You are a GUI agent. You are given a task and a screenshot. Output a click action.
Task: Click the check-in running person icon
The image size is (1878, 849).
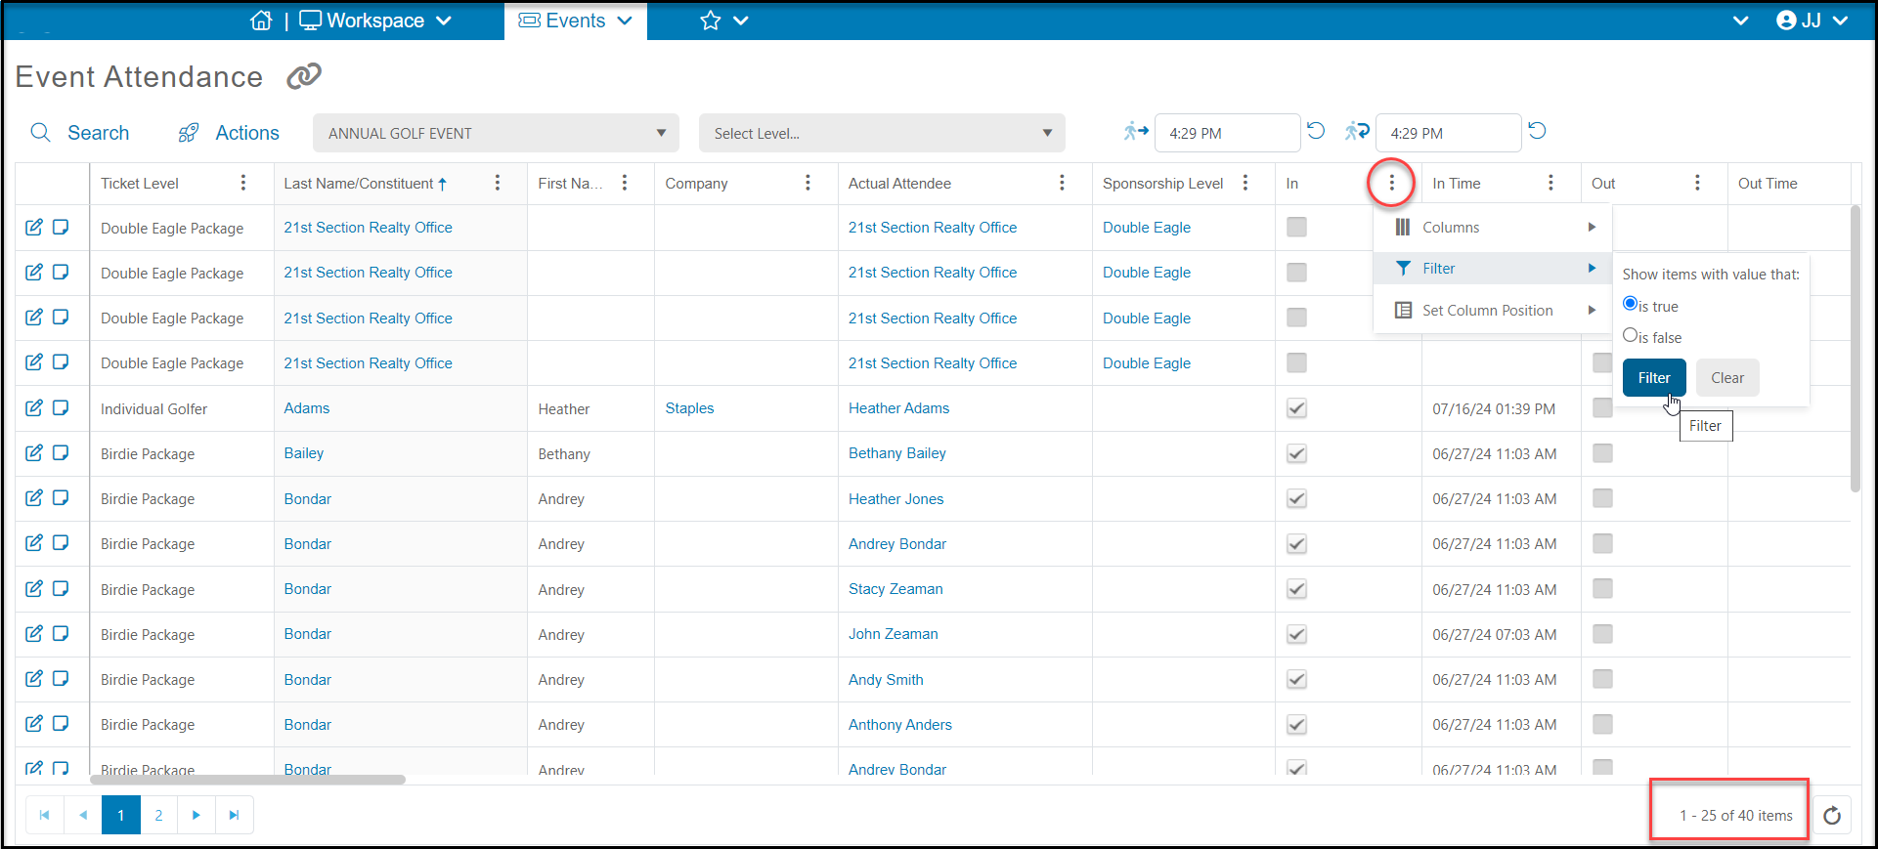pos(1136,131)
